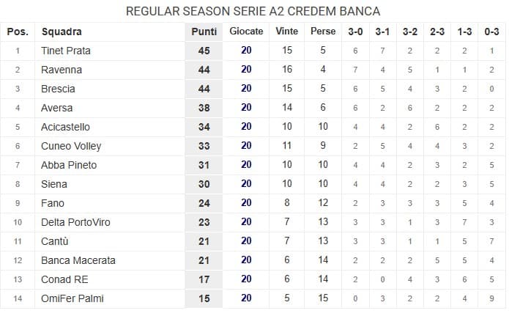Click the 3-0 column header
Viewport: 509px width, 316px height.
click(355, 32)
